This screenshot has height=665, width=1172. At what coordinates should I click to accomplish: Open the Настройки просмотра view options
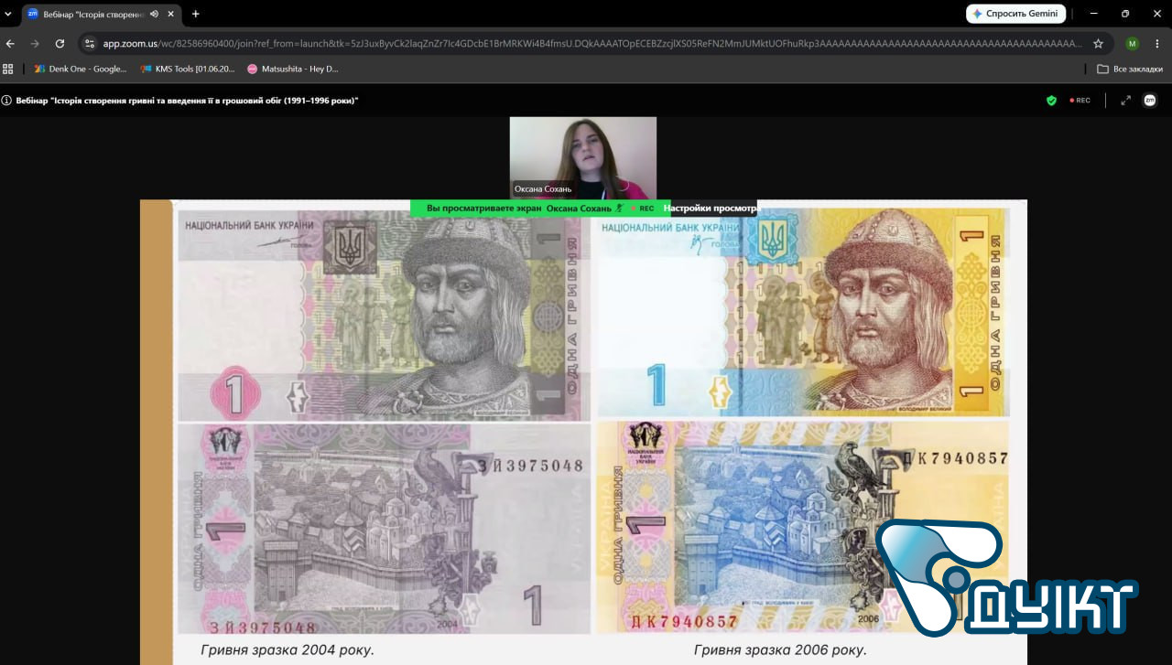pyautogui.click(x=711, y=209)
